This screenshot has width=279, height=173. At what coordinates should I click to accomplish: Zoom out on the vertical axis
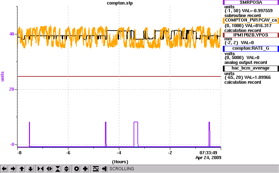[67, 169]
